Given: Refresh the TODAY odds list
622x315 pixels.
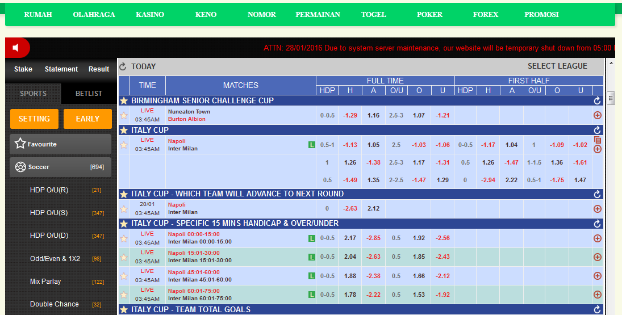Looking at the screenshot, I should click(x=123, y=66).
